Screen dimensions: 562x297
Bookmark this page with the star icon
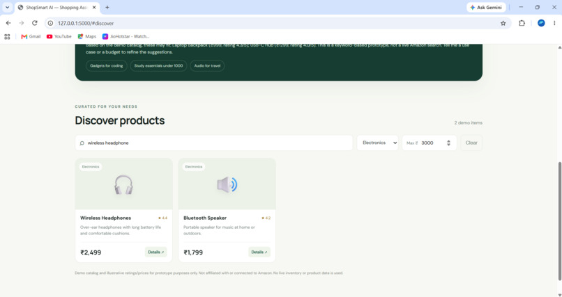(x=503, y=23)
